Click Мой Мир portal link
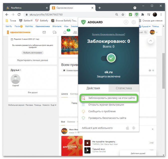The width and height of the screenshot is (168, 159). 29,26
